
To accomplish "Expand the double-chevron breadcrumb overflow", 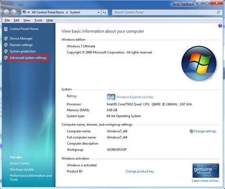I will (28, 12).
